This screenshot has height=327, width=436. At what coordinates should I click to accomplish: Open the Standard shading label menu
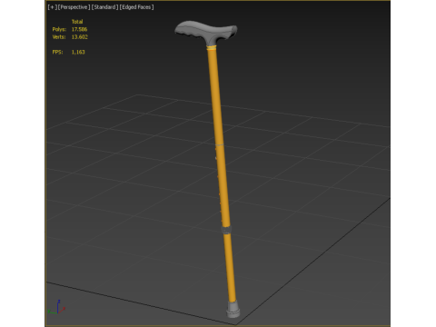(104, 7)
